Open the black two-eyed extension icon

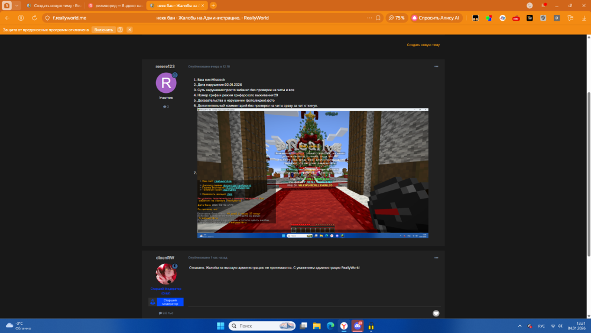[475, 18]
